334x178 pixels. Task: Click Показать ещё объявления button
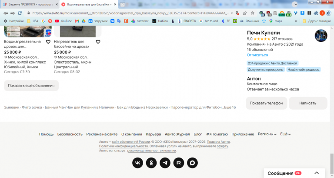coord(31,85)
